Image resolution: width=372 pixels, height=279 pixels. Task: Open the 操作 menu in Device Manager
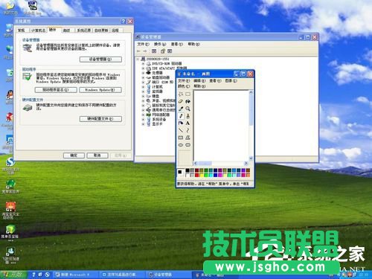(160, 44)
